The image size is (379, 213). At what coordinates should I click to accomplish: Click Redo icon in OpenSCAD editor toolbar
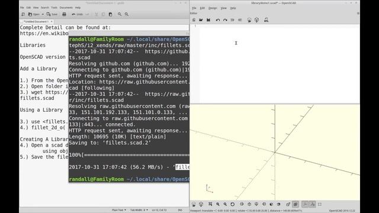click(225, 20)
